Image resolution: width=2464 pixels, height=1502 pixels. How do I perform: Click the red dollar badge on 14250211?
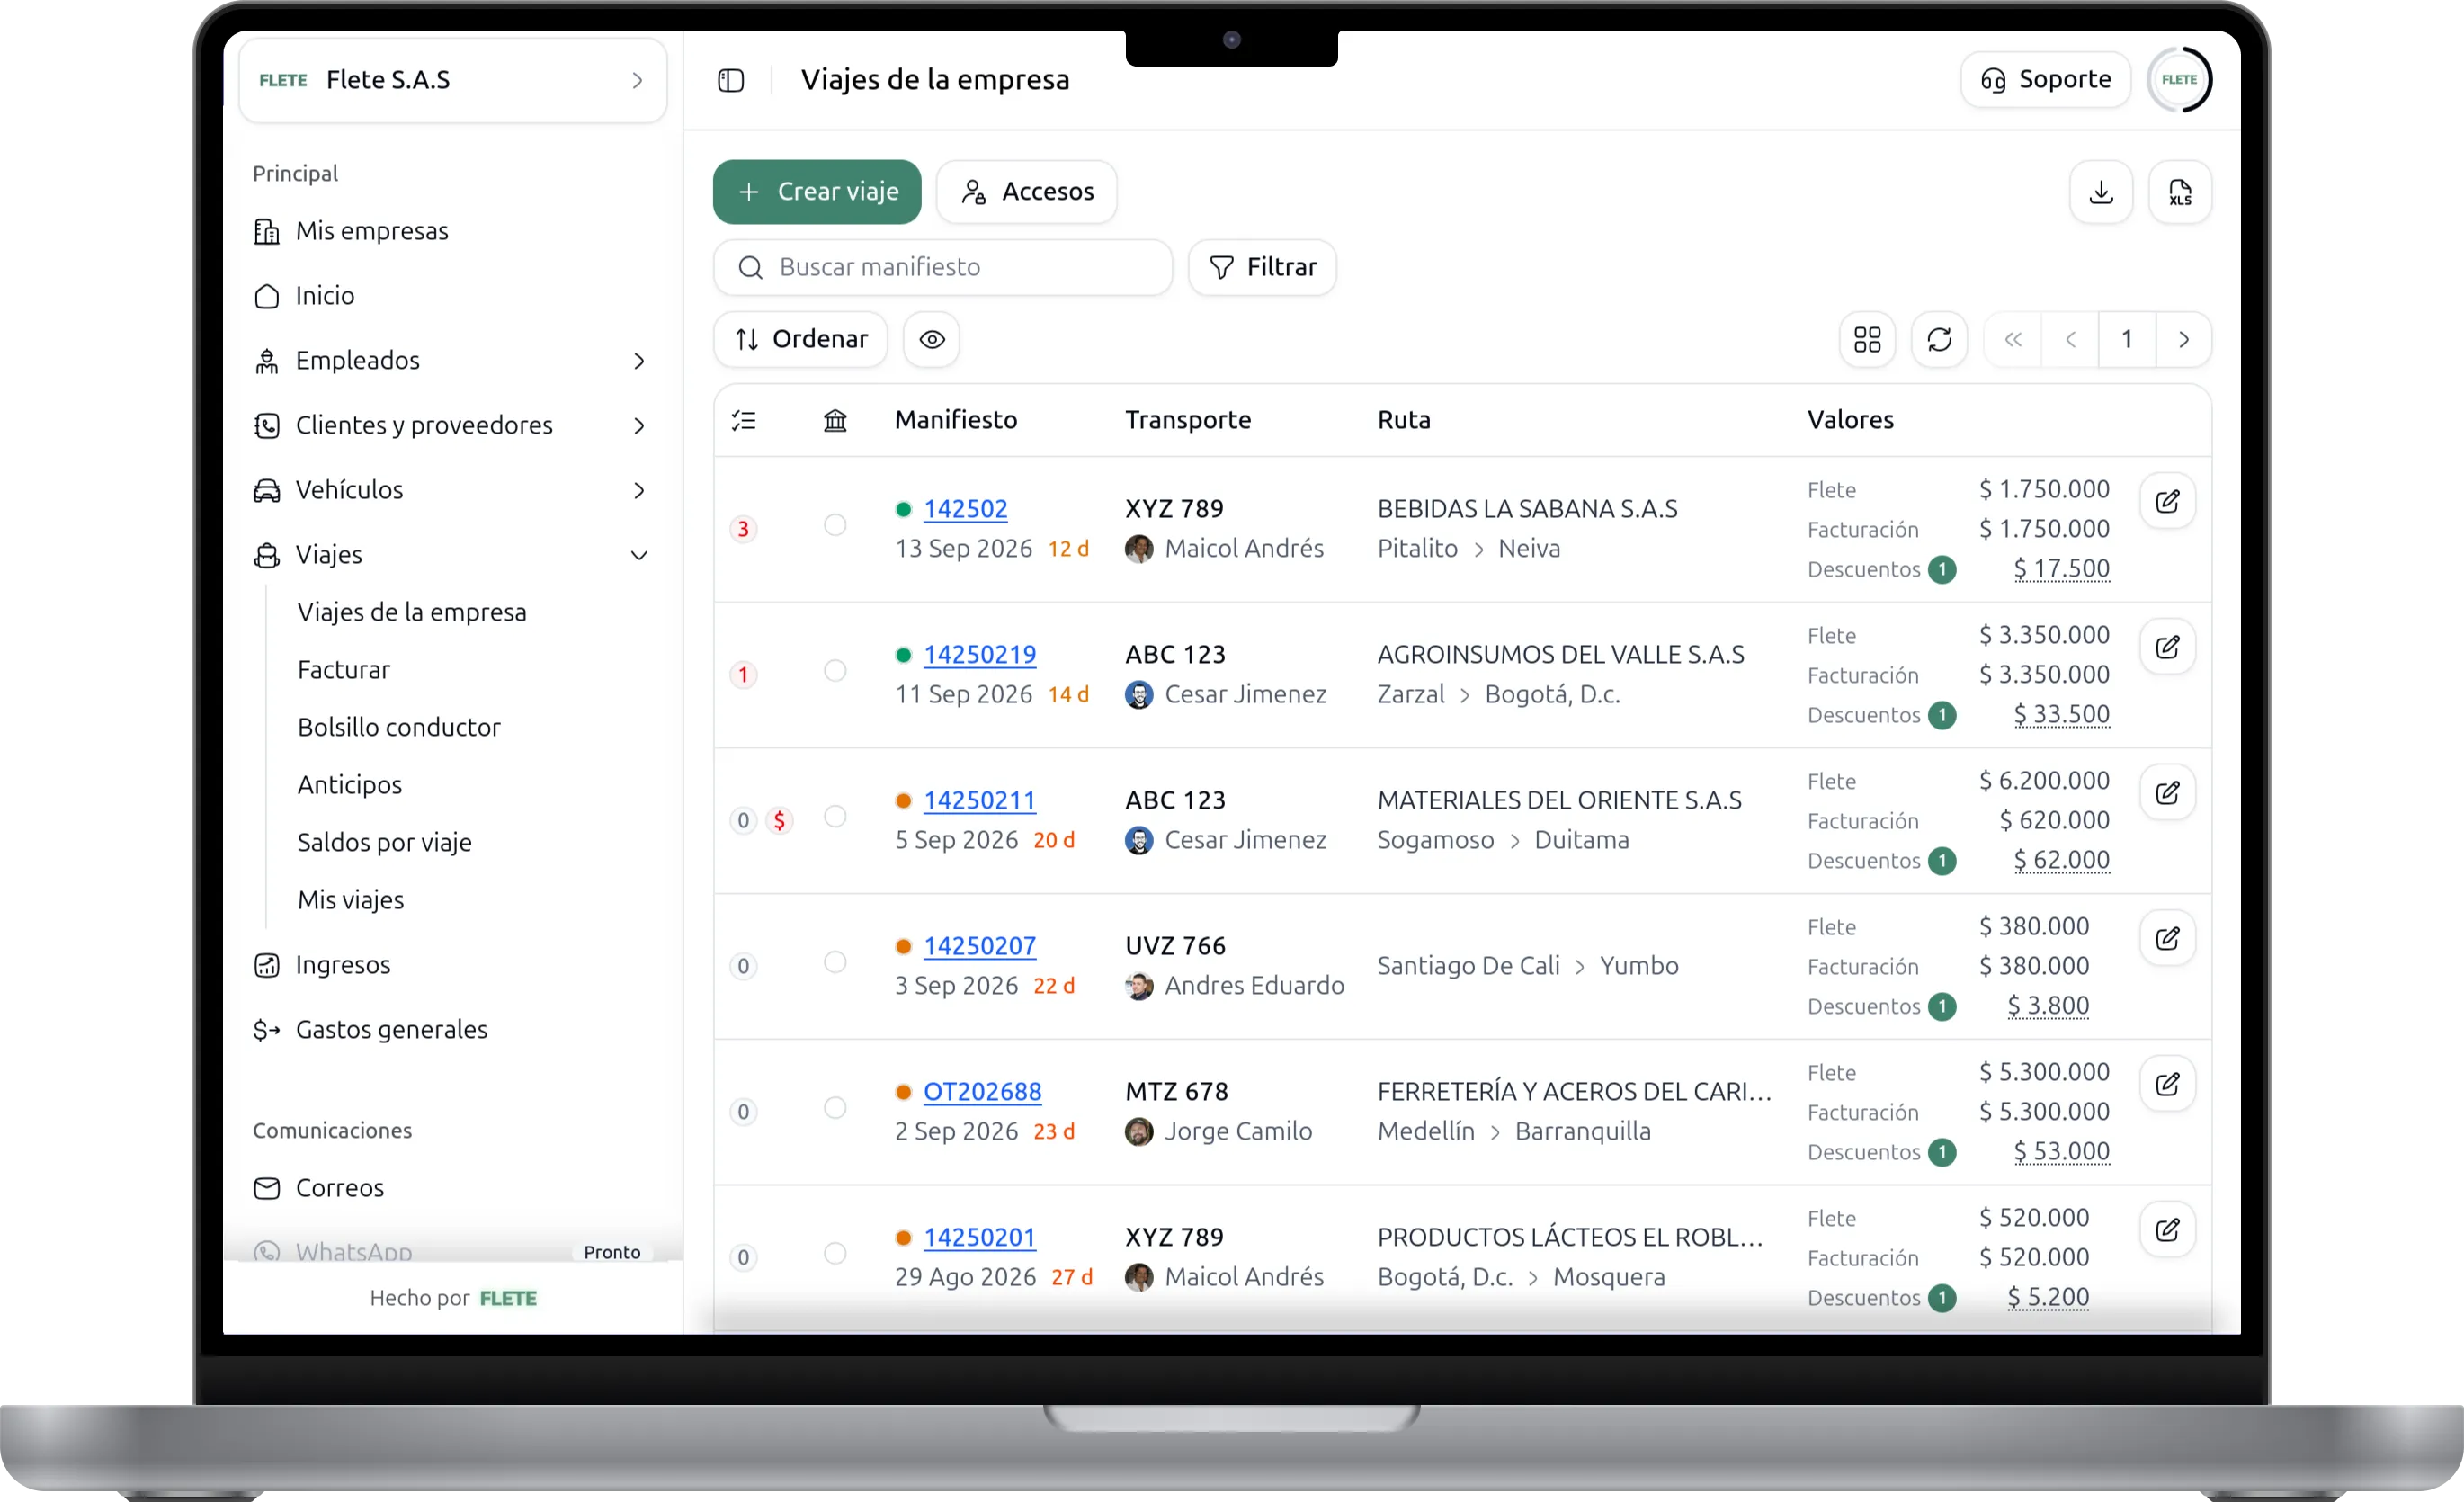779,821
